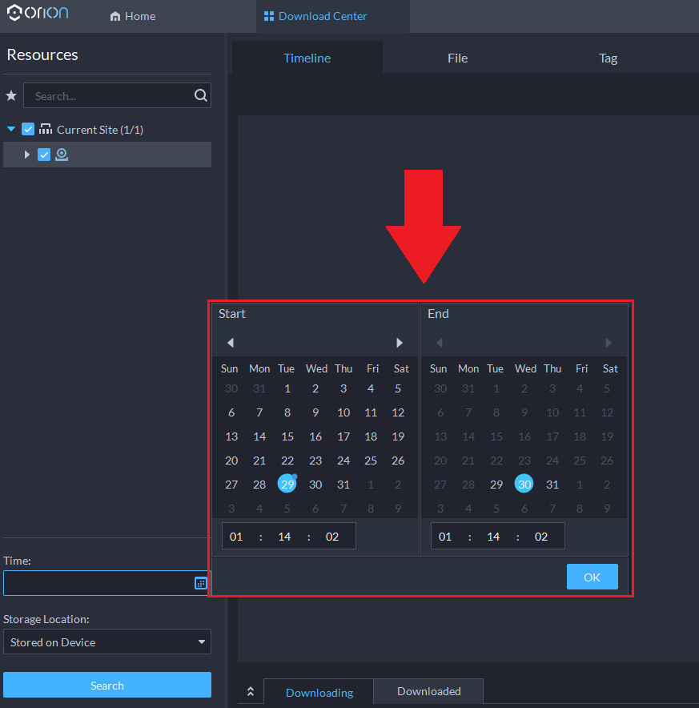
Task: Go to previous month in Start calendar
Action: click(x=231, y=343)
